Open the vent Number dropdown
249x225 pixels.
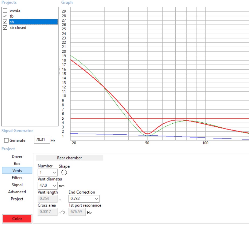[48, 172]
